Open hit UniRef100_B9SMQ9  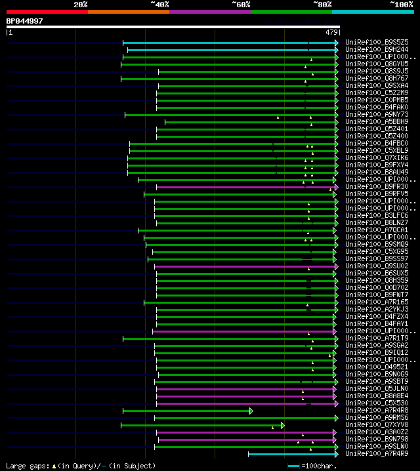coord(377,244)
